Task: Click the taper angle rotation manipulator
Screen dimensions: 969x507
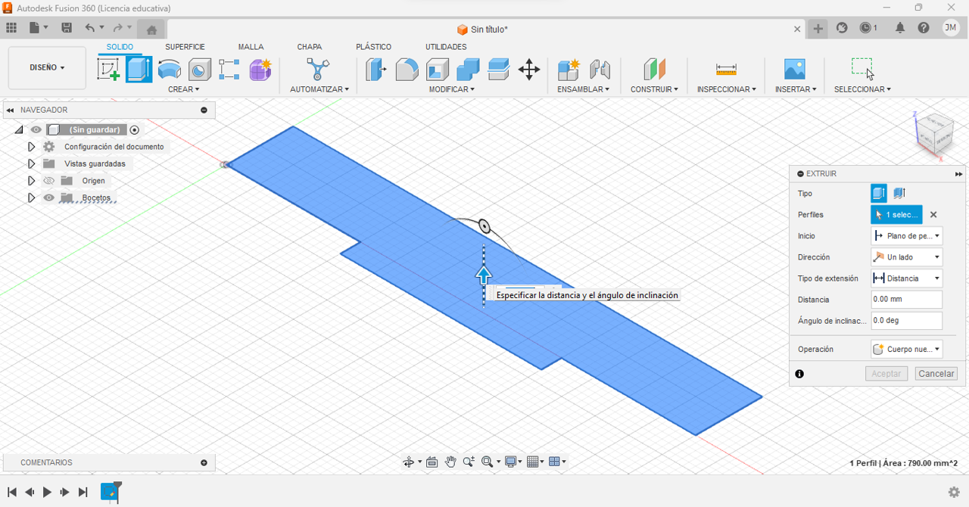Action: click(484, 226)
